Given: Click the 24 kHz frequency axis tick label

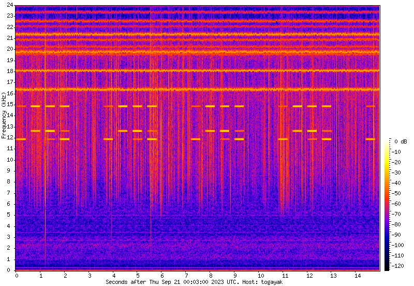Looking at the screenshot, I should pos(10,5).
